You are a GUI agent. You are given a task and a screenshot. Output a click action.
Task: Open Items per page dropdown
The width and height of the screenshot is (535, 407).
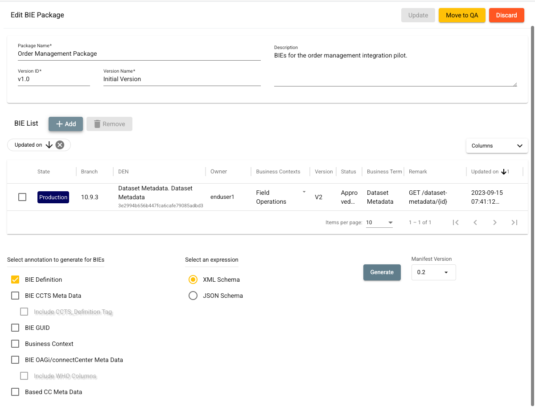coord(379,222)
